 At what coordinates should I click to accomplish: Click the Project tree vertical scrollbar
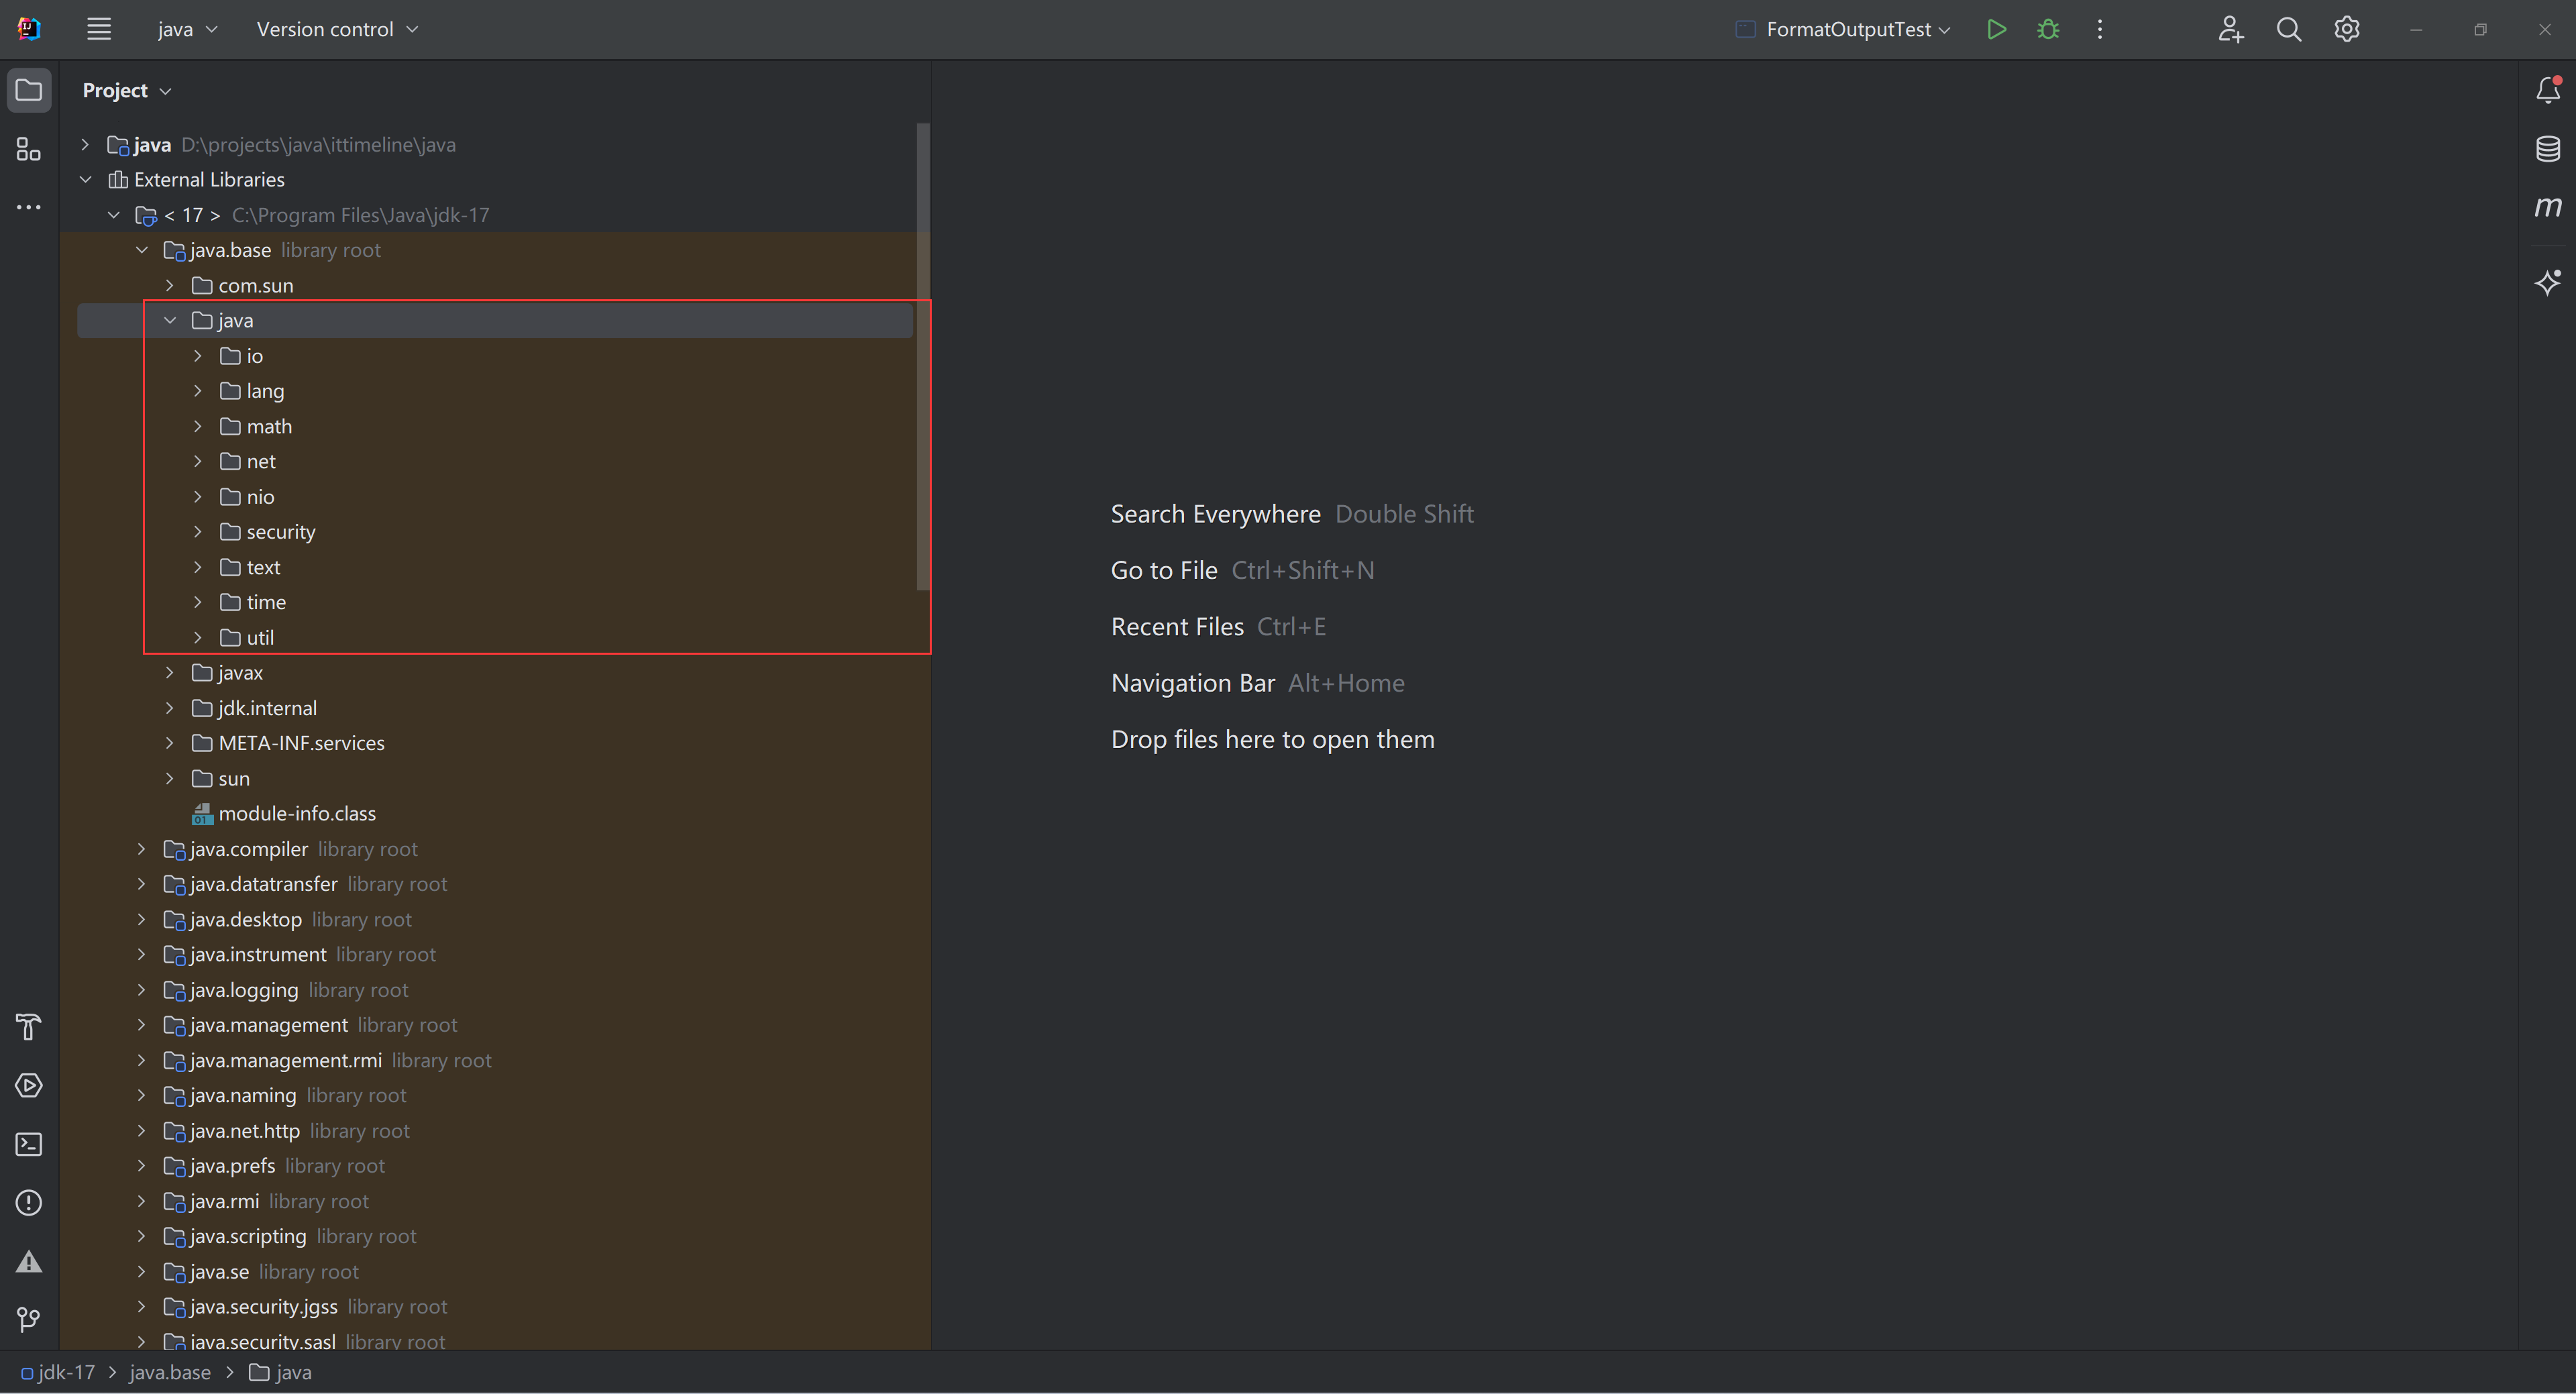pos(922,356)
